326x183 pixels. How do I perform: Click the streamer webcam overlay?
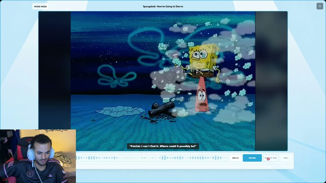click(x=38, y=156)
